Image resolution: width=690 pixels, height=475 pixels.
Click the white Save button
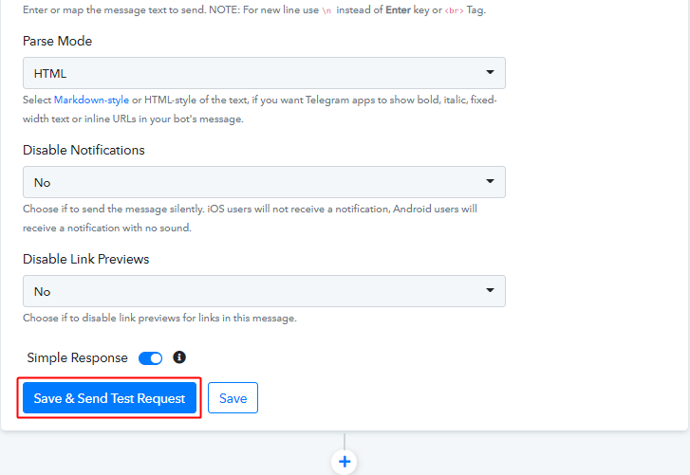(x=233, y=397)
